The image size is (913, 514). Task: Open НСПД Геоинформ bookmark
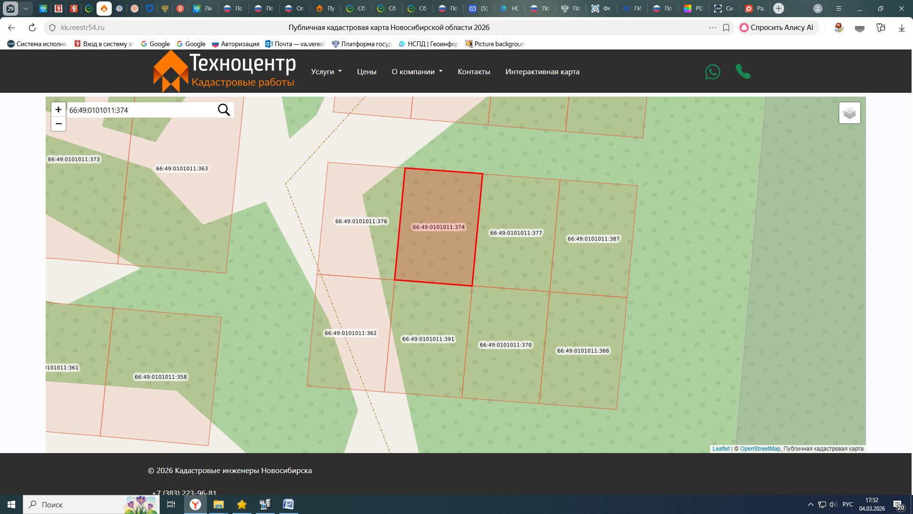click(428, 44)
